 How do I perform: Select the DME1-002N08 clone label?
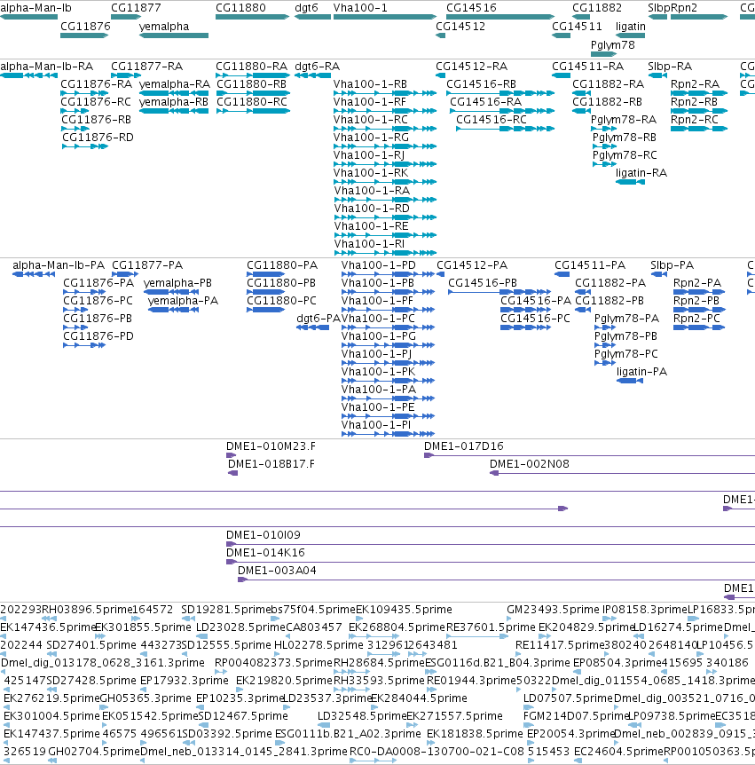[530, 464]
